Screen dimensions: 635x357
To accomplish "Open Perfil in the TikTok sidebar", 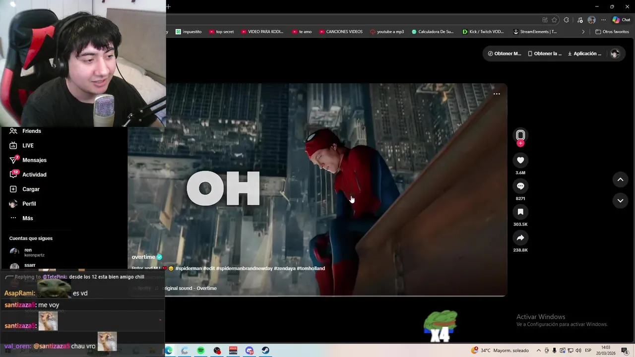I will pos(23,204).
